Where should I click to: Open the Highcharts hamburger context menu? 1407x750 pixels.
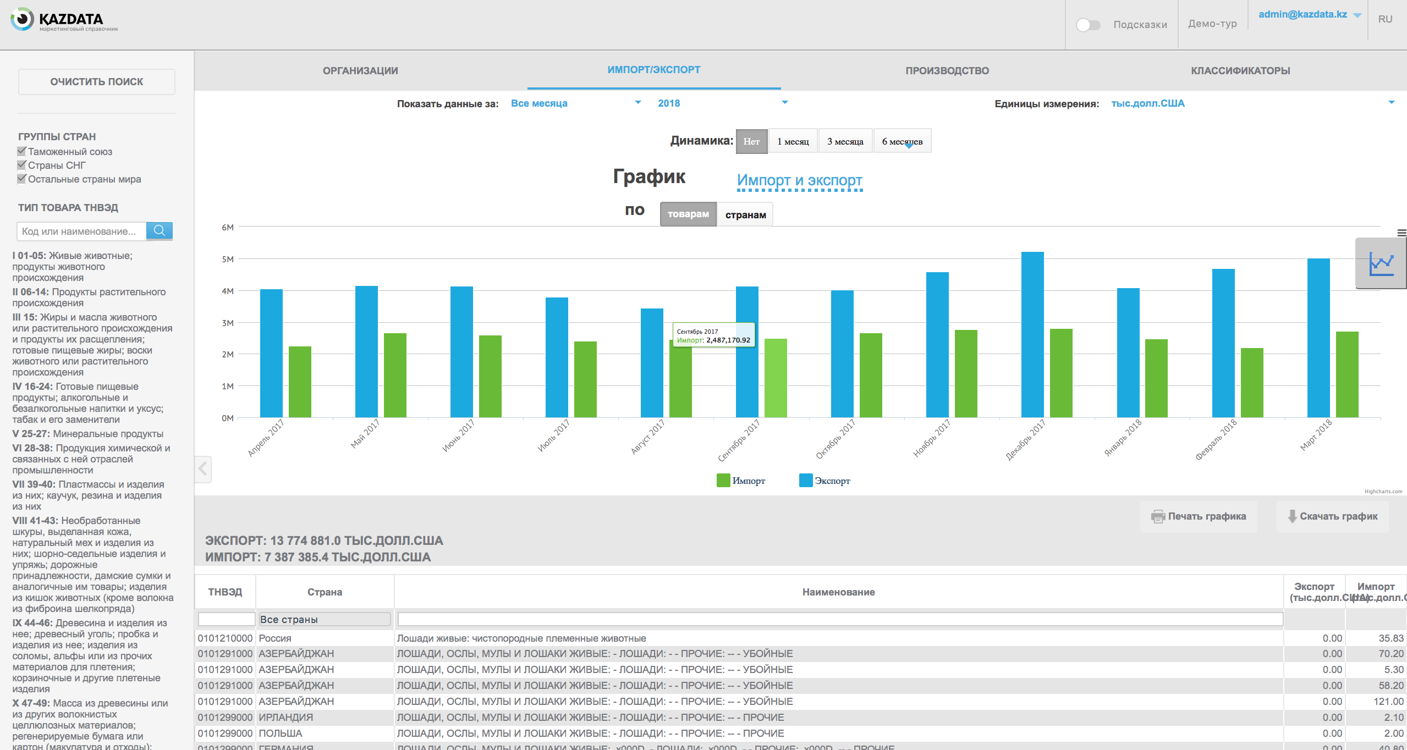1401,233
